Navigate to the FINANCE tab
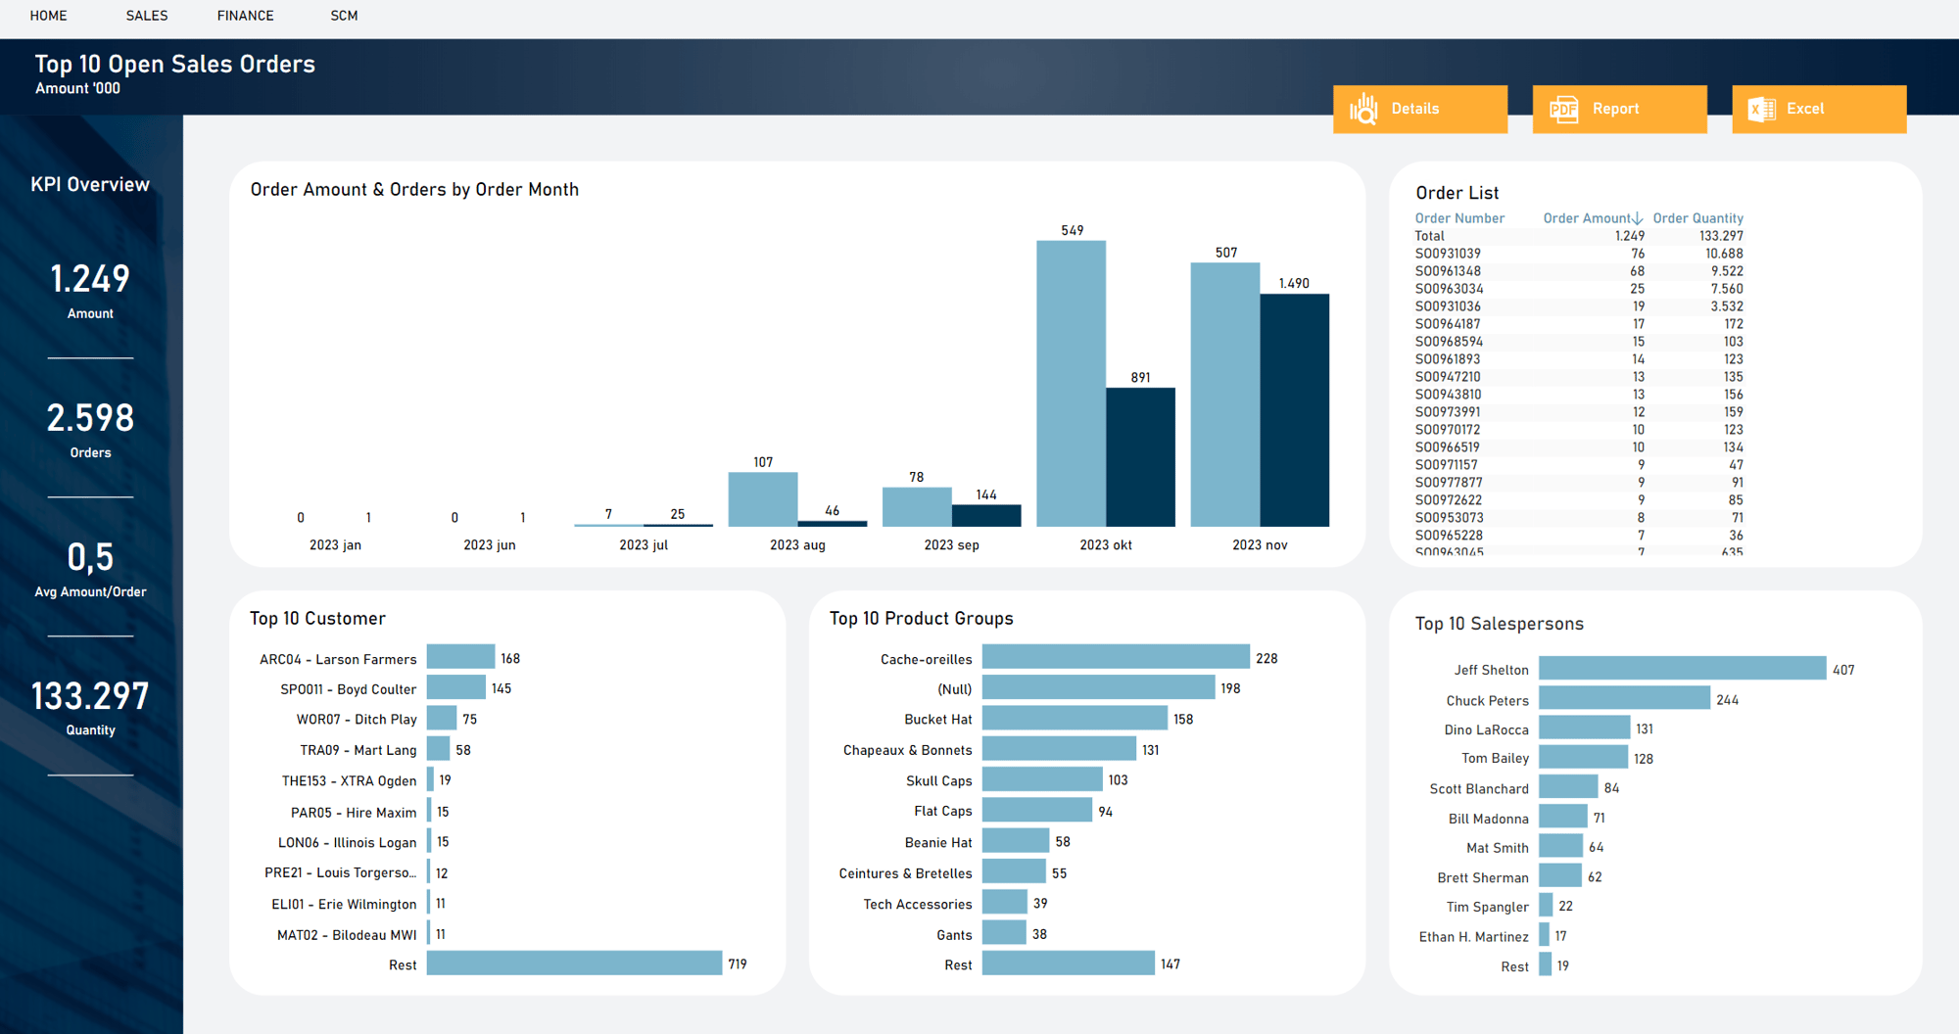The image size is (1959, 1034). coord(245,16)
